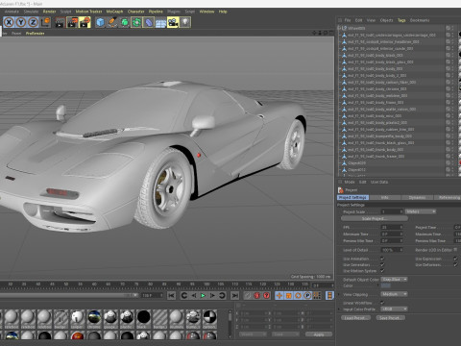Toggle the Use Expression checkbox
Viewport: 461px width, 346px height.
click(x=455, y=259)
